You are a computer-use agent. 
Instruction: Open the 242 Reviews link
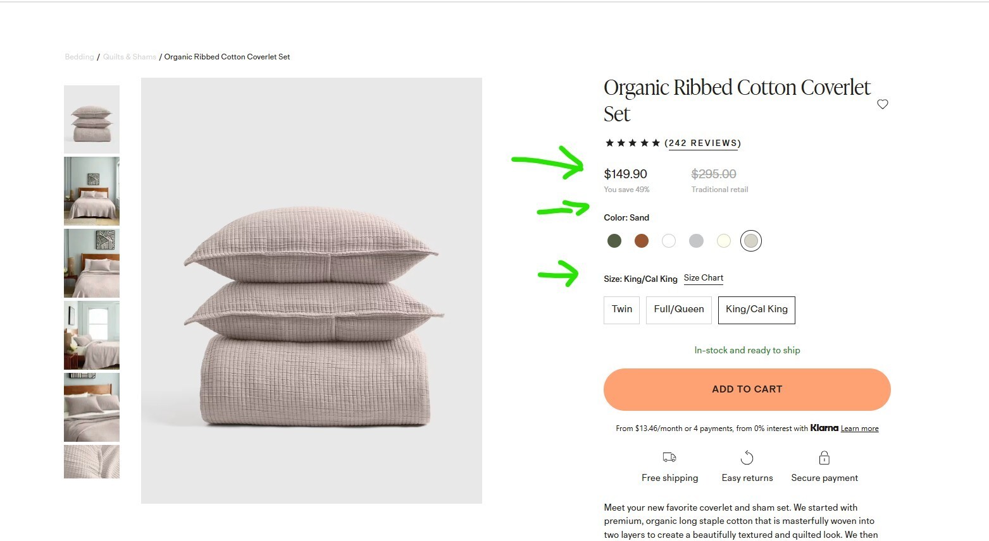(703, 143)
